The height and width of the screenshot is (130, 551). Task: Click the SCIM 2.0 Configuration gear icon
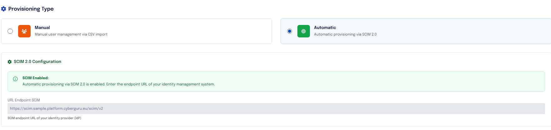[x=10, y=62]
